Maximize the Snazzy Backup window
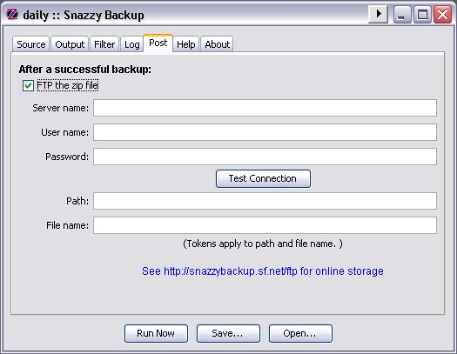Screen dimensions: 457x354 422,14
